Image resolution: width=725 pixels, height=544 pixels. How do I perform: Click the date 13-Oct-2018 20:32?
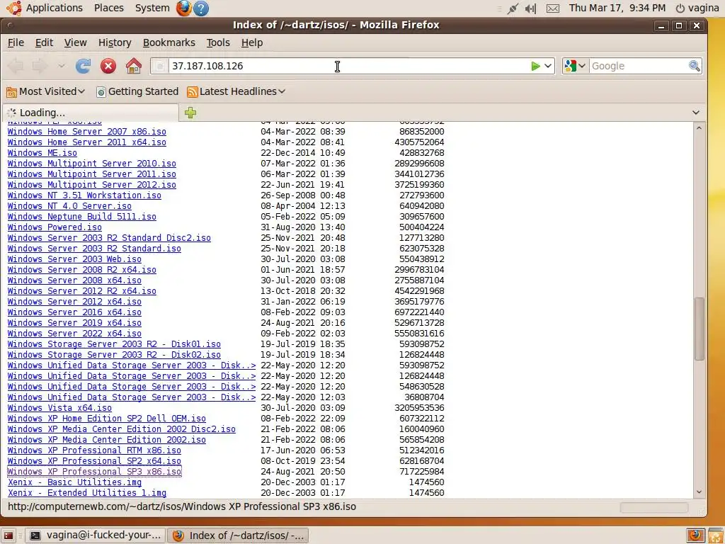(303, 291)
